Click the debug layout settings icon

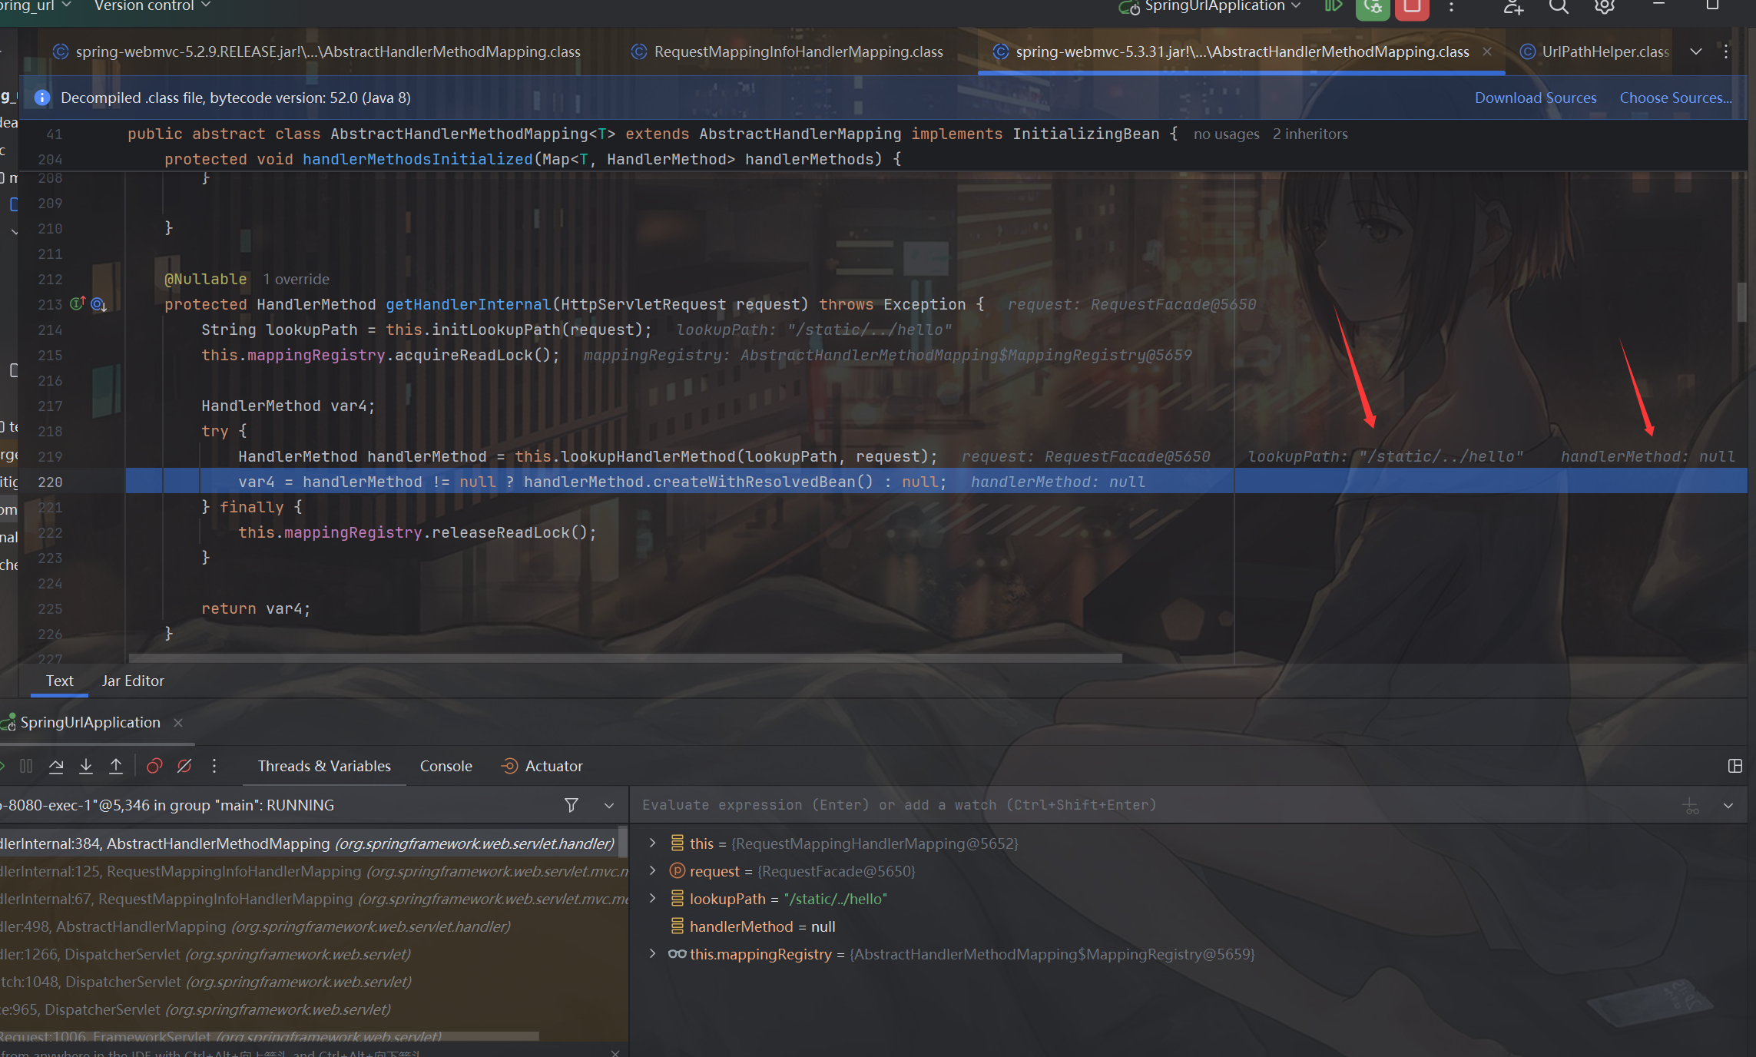tap(1734, 766)
